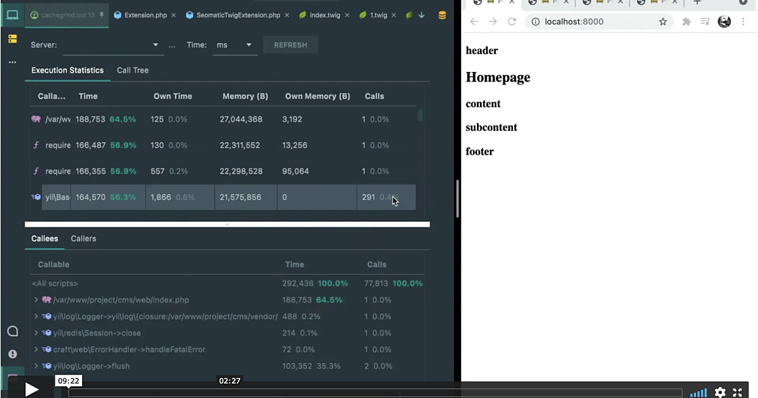Click the browser reload button

click(x=512, y=21)
